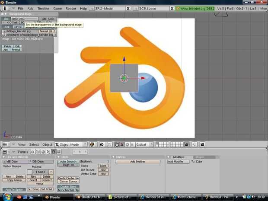The image size is (268, 201).
Task: Toggle the Double Sided option
Action: coord(68,187)
